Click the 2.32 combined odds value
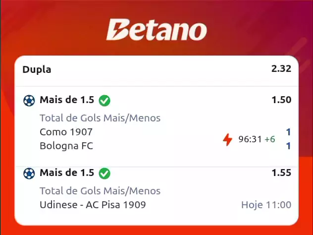The image size is (313, 235). click(281, 69)
